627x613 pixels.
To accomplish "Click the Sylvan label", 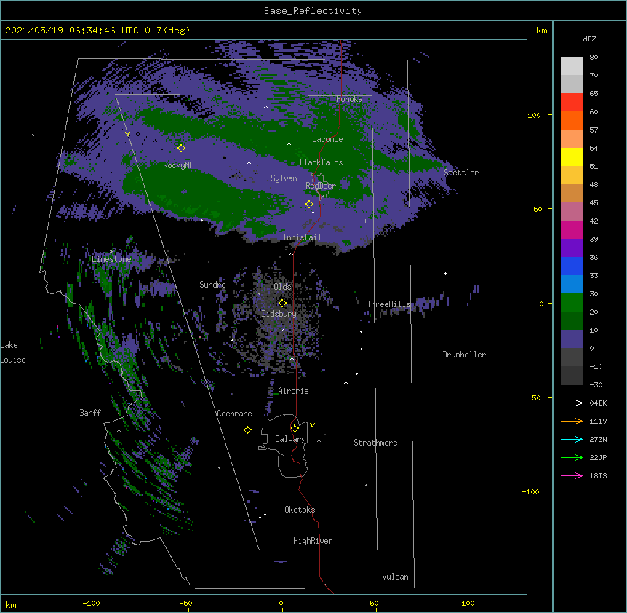I will click(284, 178).
